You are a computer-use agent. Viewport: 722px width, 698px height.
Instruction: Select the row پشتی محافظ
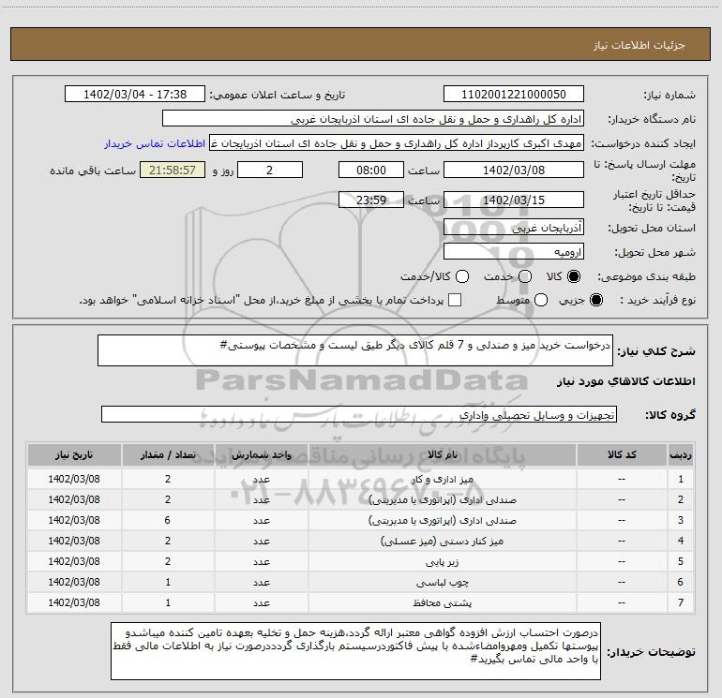click(x=360, y=602)
